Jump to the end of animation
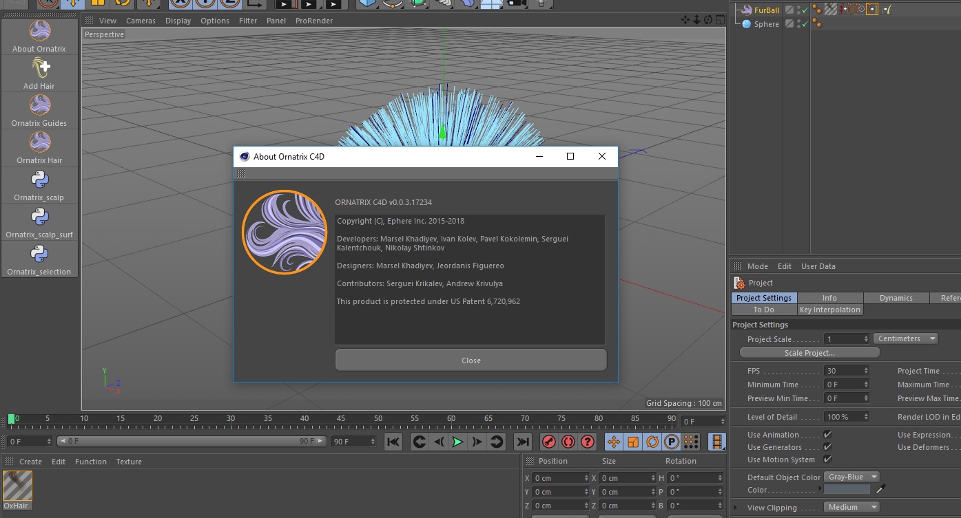Viewport: 961px width, 518px height. [x=523, y=442]
